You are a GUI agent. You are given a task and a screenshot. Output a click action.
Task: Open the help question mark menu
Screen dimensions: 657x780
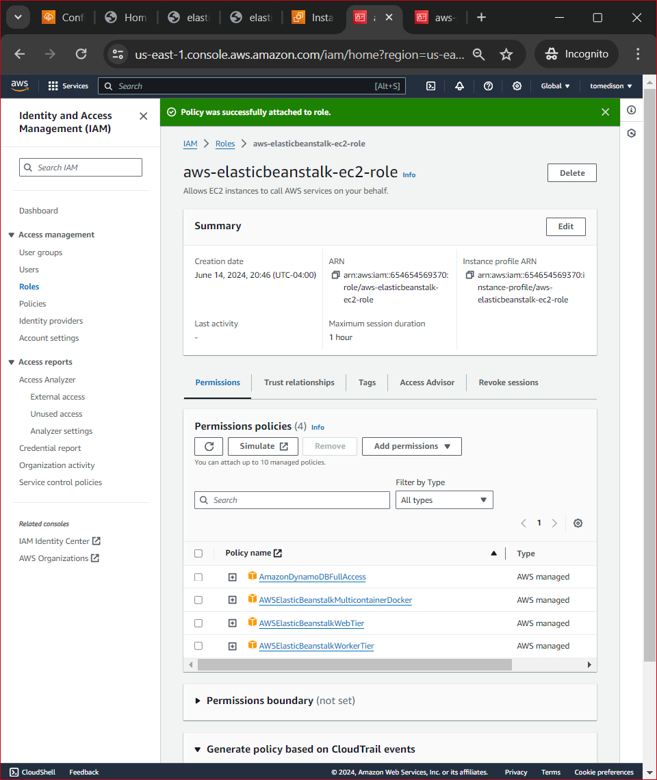click(x=488, y=86)
